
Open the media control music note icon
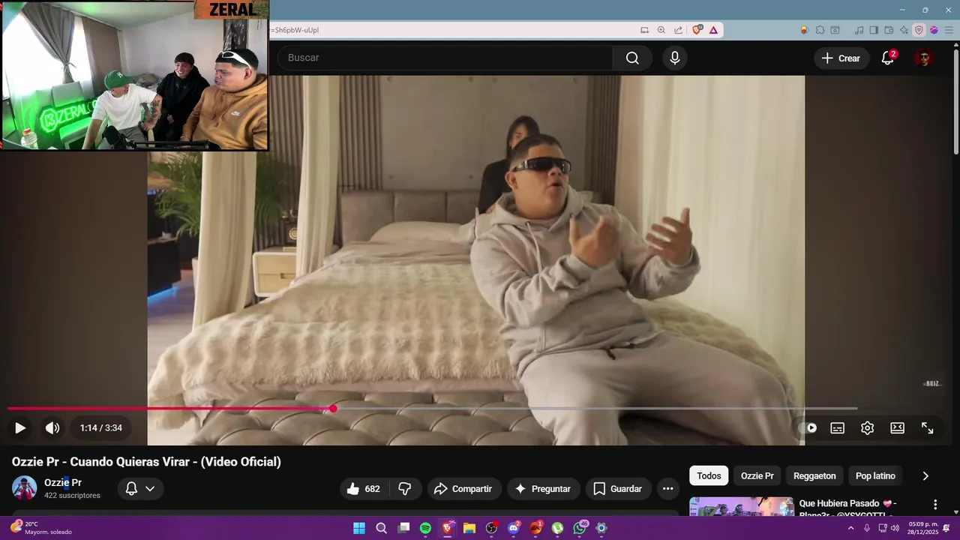pos(859,30)
